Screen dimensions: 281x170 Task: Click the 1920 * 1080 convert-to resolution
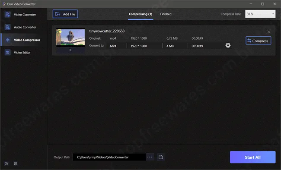pos(139,46)
